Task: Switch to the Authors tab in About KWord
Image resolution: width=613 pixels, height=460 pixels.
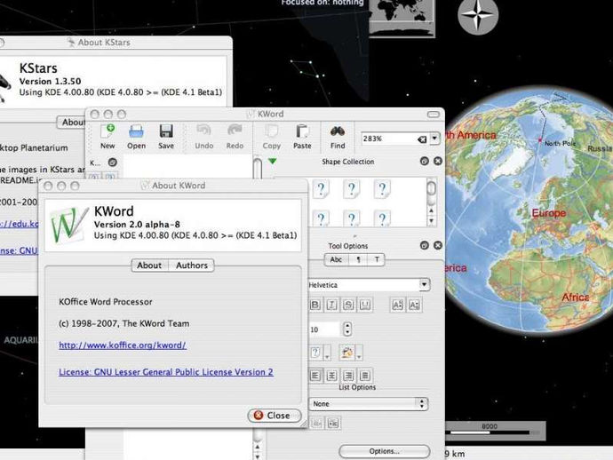Action: [192, 266]
